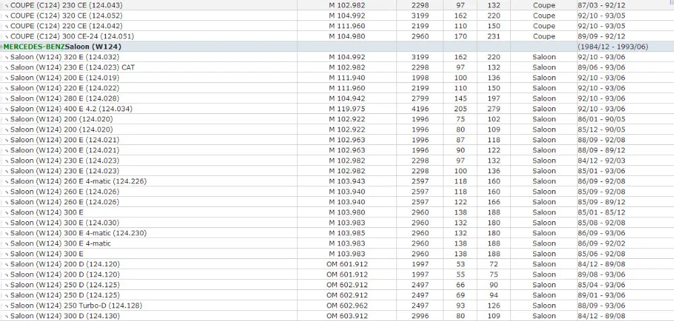The width and height of the screenshot is (674, 321).
Task: Click the arrow icon beside Saloon 300 E 4-matic (124.230)
Action: (7, 233)
